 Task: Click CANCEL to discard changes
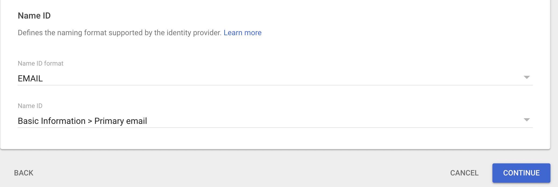coord(464,173)
